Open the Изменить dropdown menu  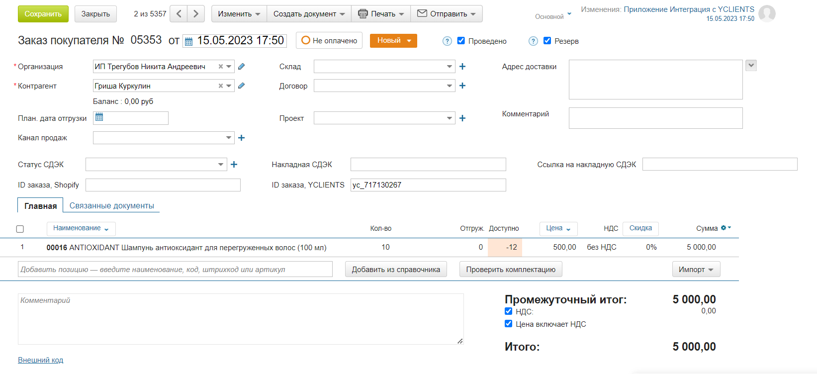coord(239,14)
